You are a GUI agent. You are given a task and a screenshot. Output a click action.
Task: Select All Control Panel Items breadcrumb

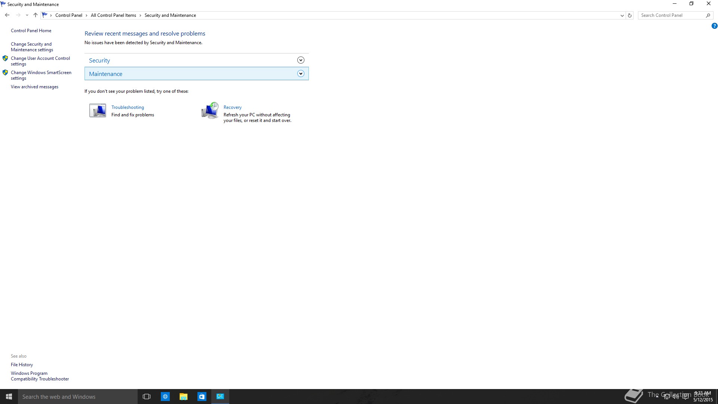(x=113, y=15)
